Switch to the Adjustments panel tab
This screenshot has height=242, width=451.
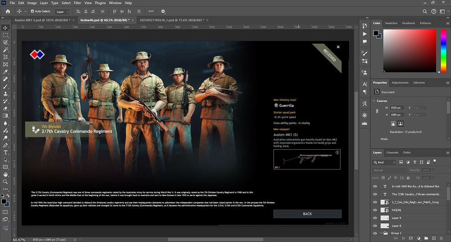tap(400, 82)
